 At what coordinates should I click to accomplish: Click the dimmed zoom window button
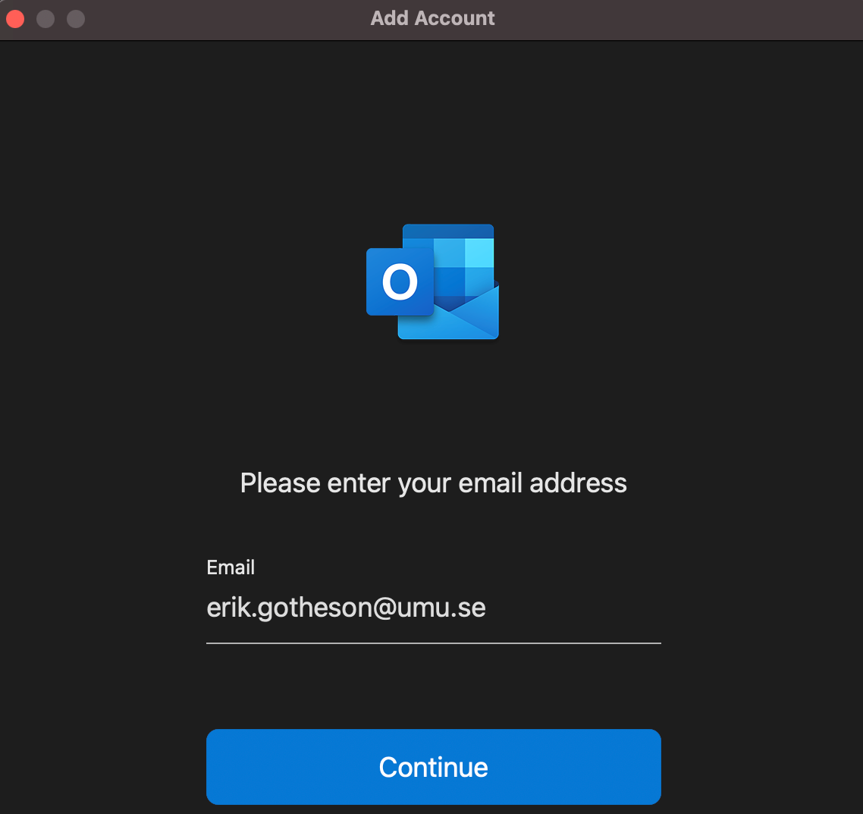pyautogui.click(x=76, y=19)
